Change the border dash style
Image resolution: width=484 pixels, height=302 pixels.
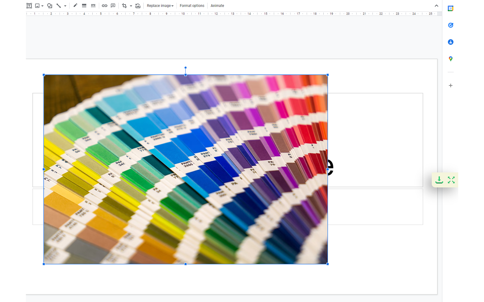tap(93, 6)
